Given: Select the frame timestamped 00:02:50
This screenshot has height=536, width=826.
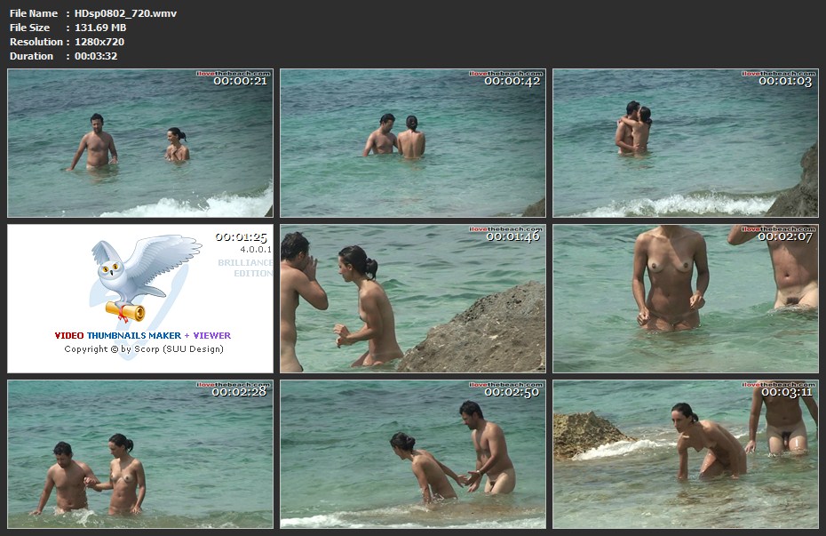Looking at the screenshot, I should click(x=413, y=454).
